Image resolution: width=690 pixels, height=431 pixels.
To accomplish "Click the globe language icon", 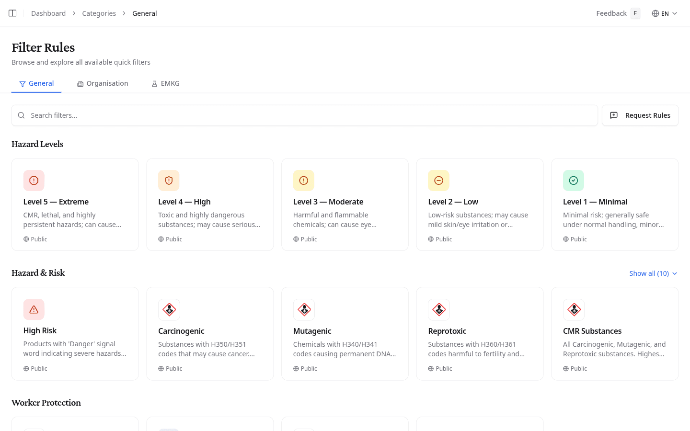I will [655, 13].
